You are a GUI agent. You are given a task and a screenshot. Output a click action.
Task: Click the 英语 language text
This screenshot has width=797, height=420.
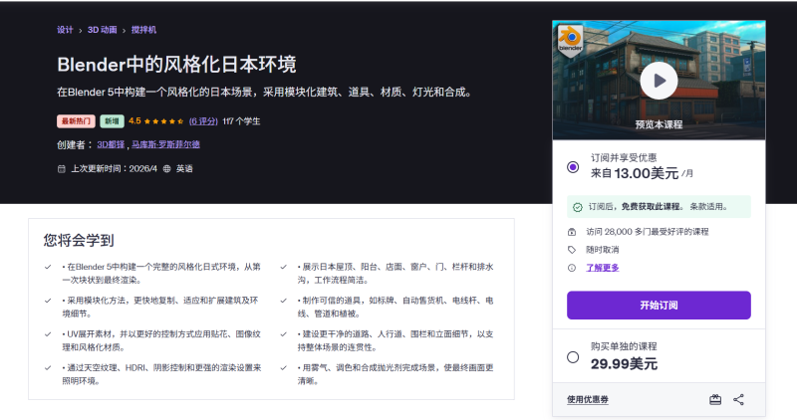click(x=184, y=168)
